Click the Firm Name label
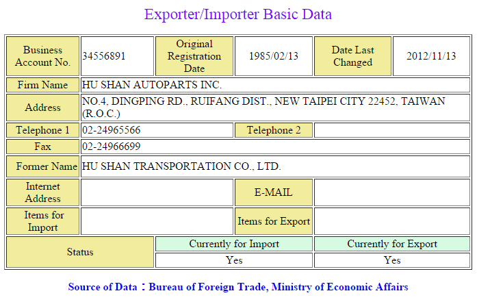Screen dimensions: 477x302 43,85
